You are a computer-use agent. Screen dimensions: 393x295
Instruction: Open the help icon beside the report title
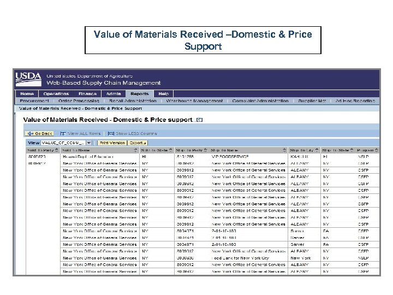click(x=200, y=120)
